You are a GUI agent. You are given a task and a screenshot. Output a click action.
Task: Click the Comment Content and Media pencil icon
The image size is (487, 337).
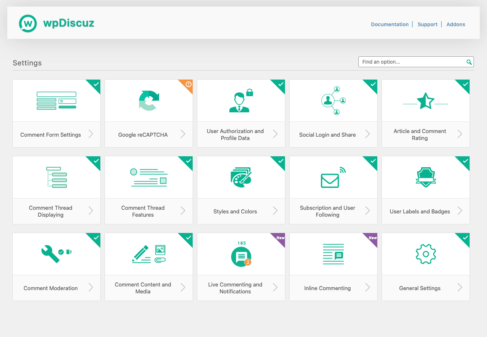[149, 254]
